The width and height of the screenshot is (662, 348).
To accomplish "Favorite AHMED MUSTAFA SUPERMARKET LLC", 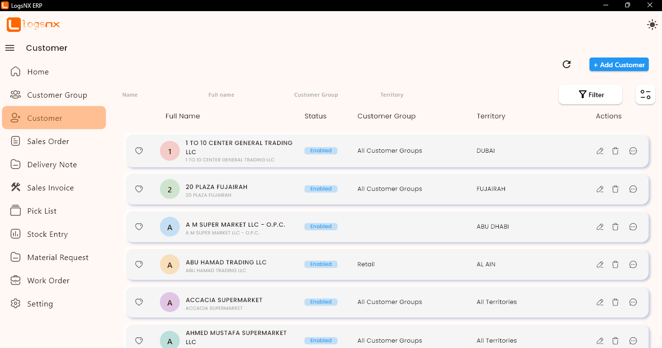I will [139, 341].
